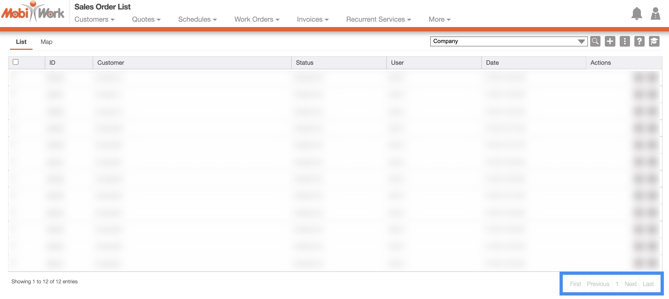Sort table by the Date column header
The image size is (669, 299).
coord(492,63)
